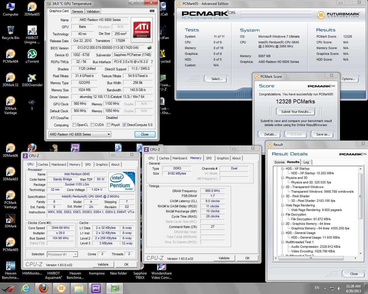This screenshot has height=294, width=368.
Task: Switch to the Scores tab in Result window
Action: 279,162
